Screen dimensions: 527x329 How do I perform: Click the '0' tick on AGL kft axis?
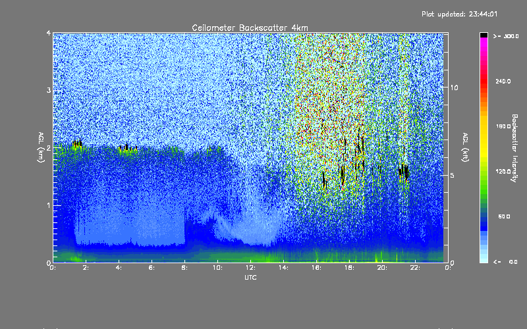pyautogui.click(x=453, y=263)
